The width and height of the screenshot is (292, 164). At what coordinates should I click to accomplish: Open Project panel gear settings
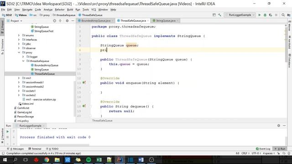click(x=67, y=21)
